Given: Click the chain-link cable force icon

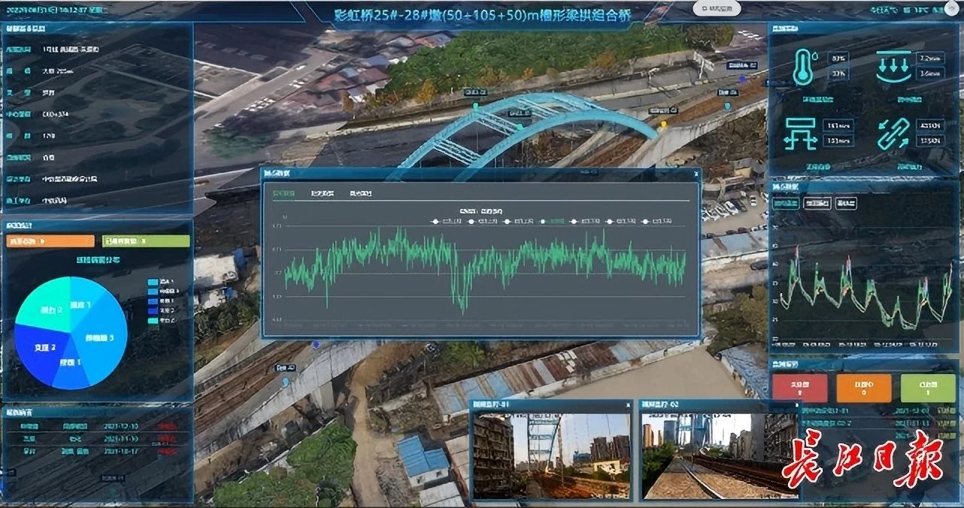Looking at the screenshot, I should 893,134.
